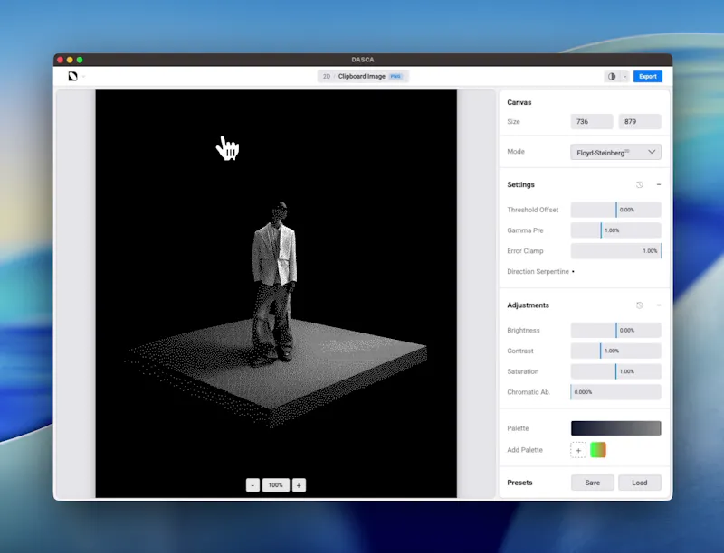Toggle the Direction Serpentine option
Viewport: 724px width, 553px height.
(x=573, y=272)
